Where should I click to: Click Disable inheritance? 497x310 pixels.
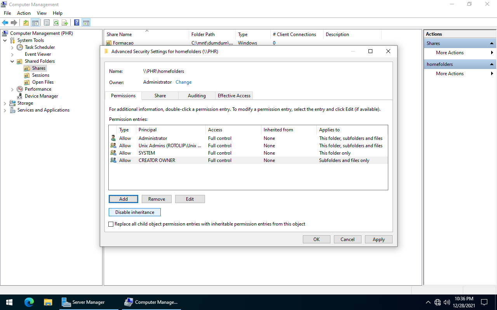pos(134,212)
